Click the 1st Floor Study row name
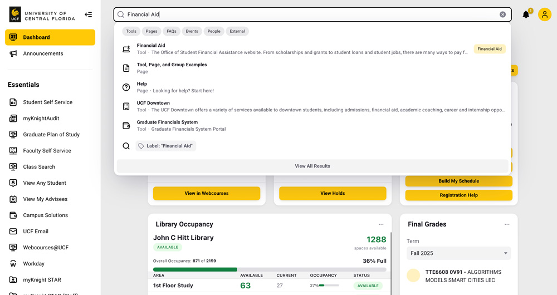Viewport: 557px width, 295px height. point(173,286)
